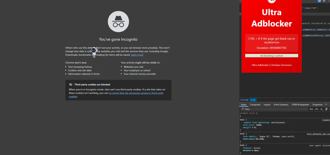
Task: Click the small cartoon character overlay icon
Action: coord(94,52)
